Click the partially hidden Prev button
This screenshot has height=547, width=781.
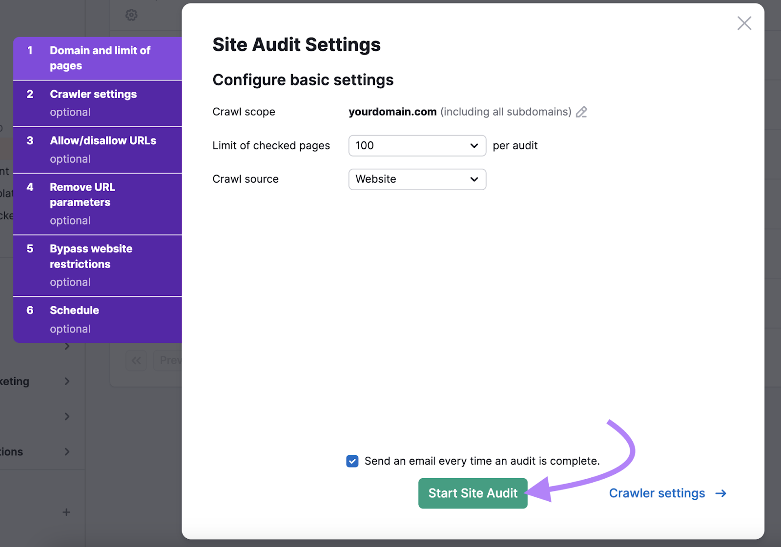coord(171,360)
